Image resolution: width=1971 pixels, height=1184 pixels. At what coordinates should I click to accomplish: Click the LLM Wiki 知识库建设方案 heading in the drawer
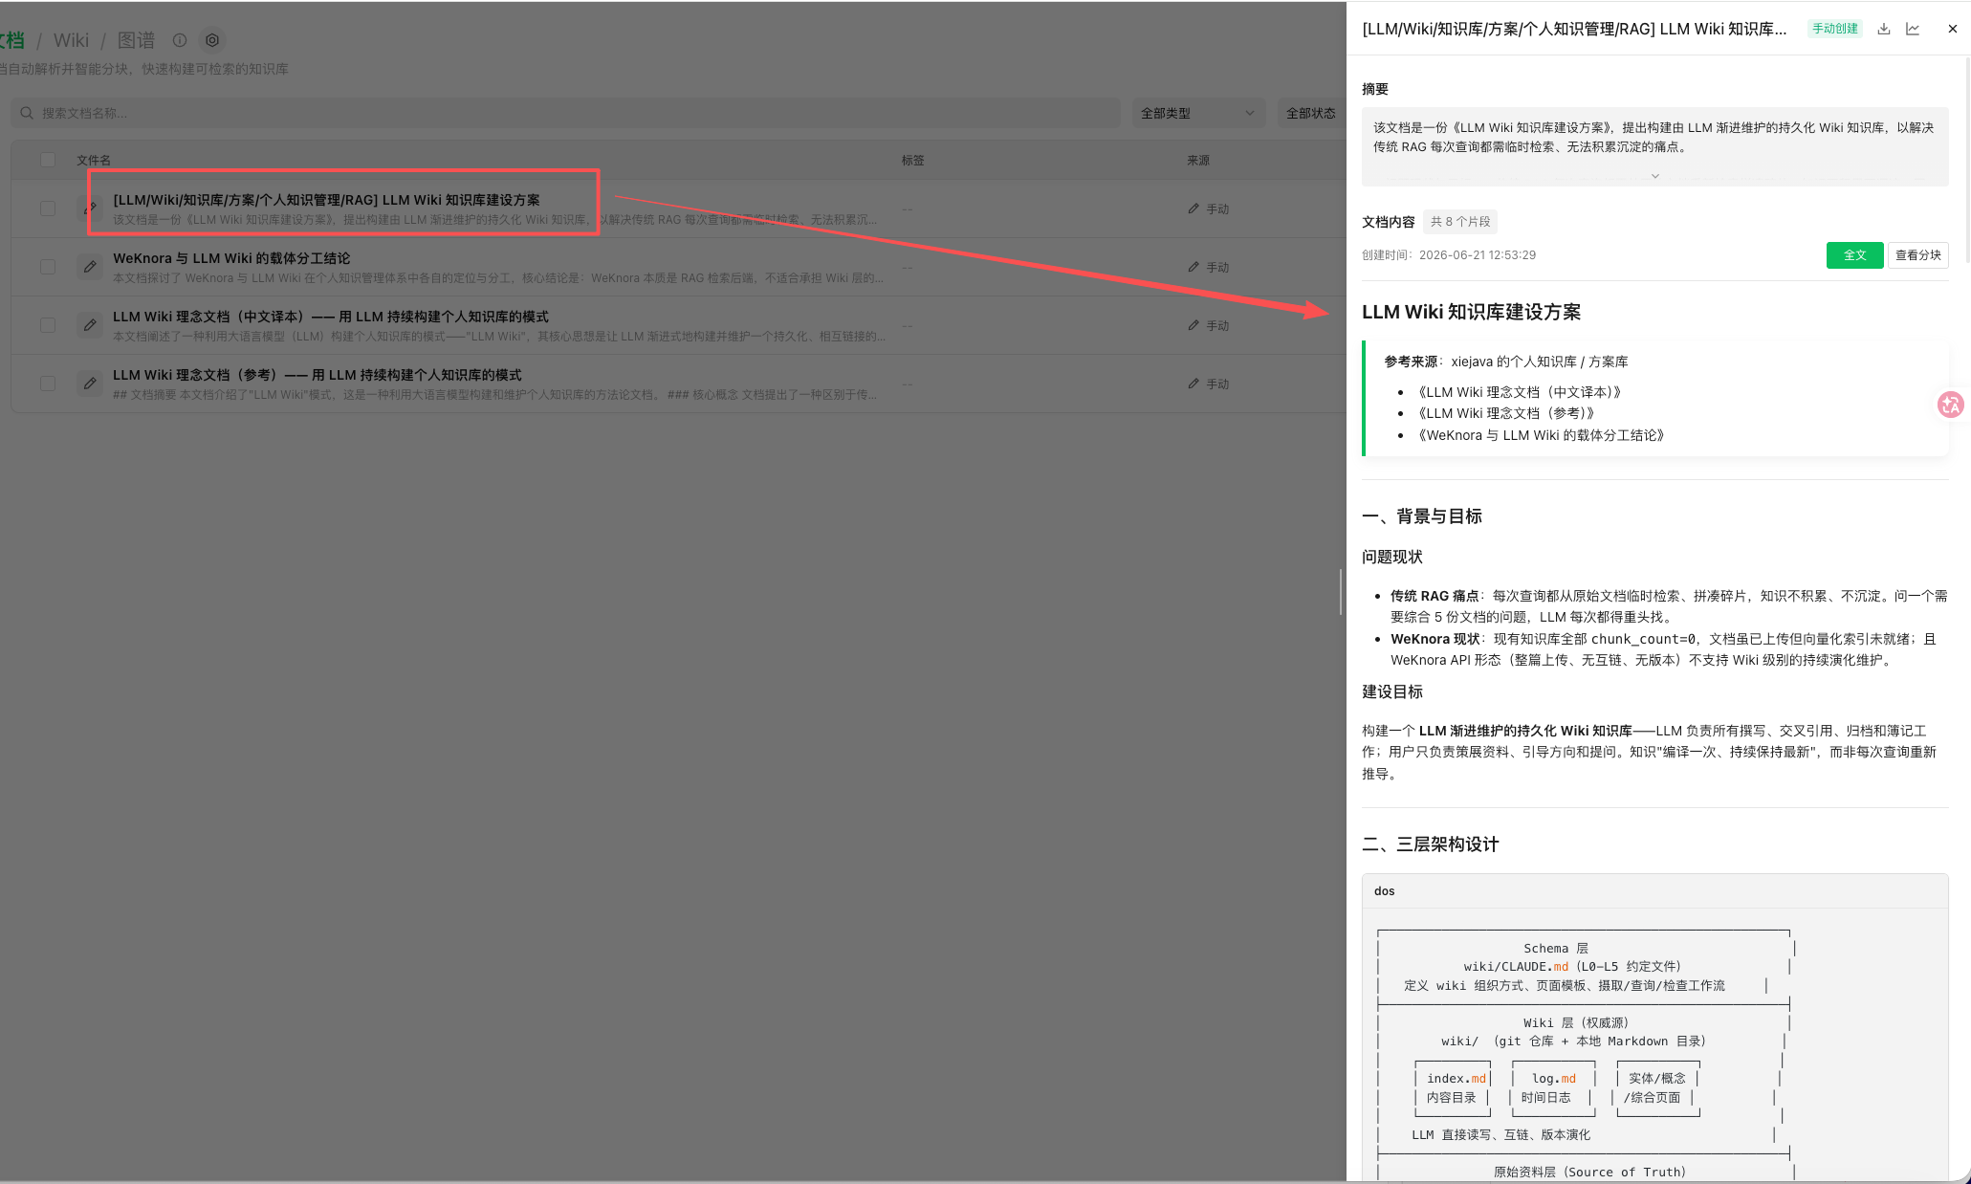pyautogui.click(x=1471, y=312)
